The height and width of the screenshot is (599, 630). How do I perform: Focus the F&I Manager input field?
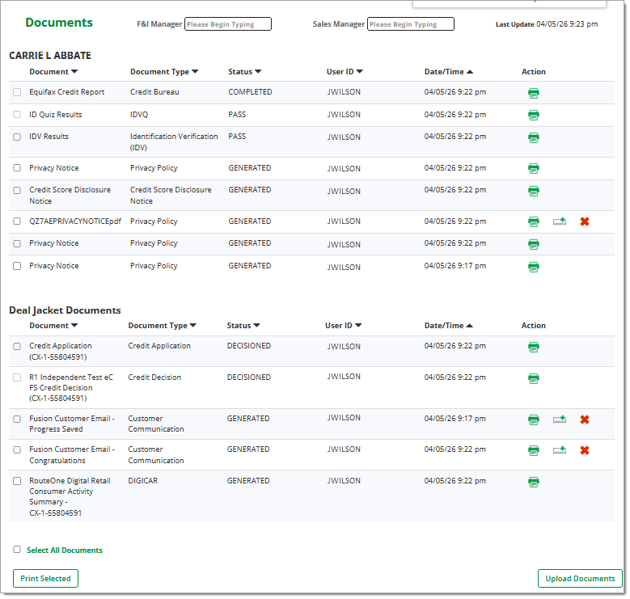(228, 24)
